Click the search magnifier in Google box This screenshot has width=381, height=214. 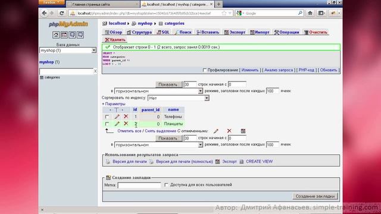(300, 13)
